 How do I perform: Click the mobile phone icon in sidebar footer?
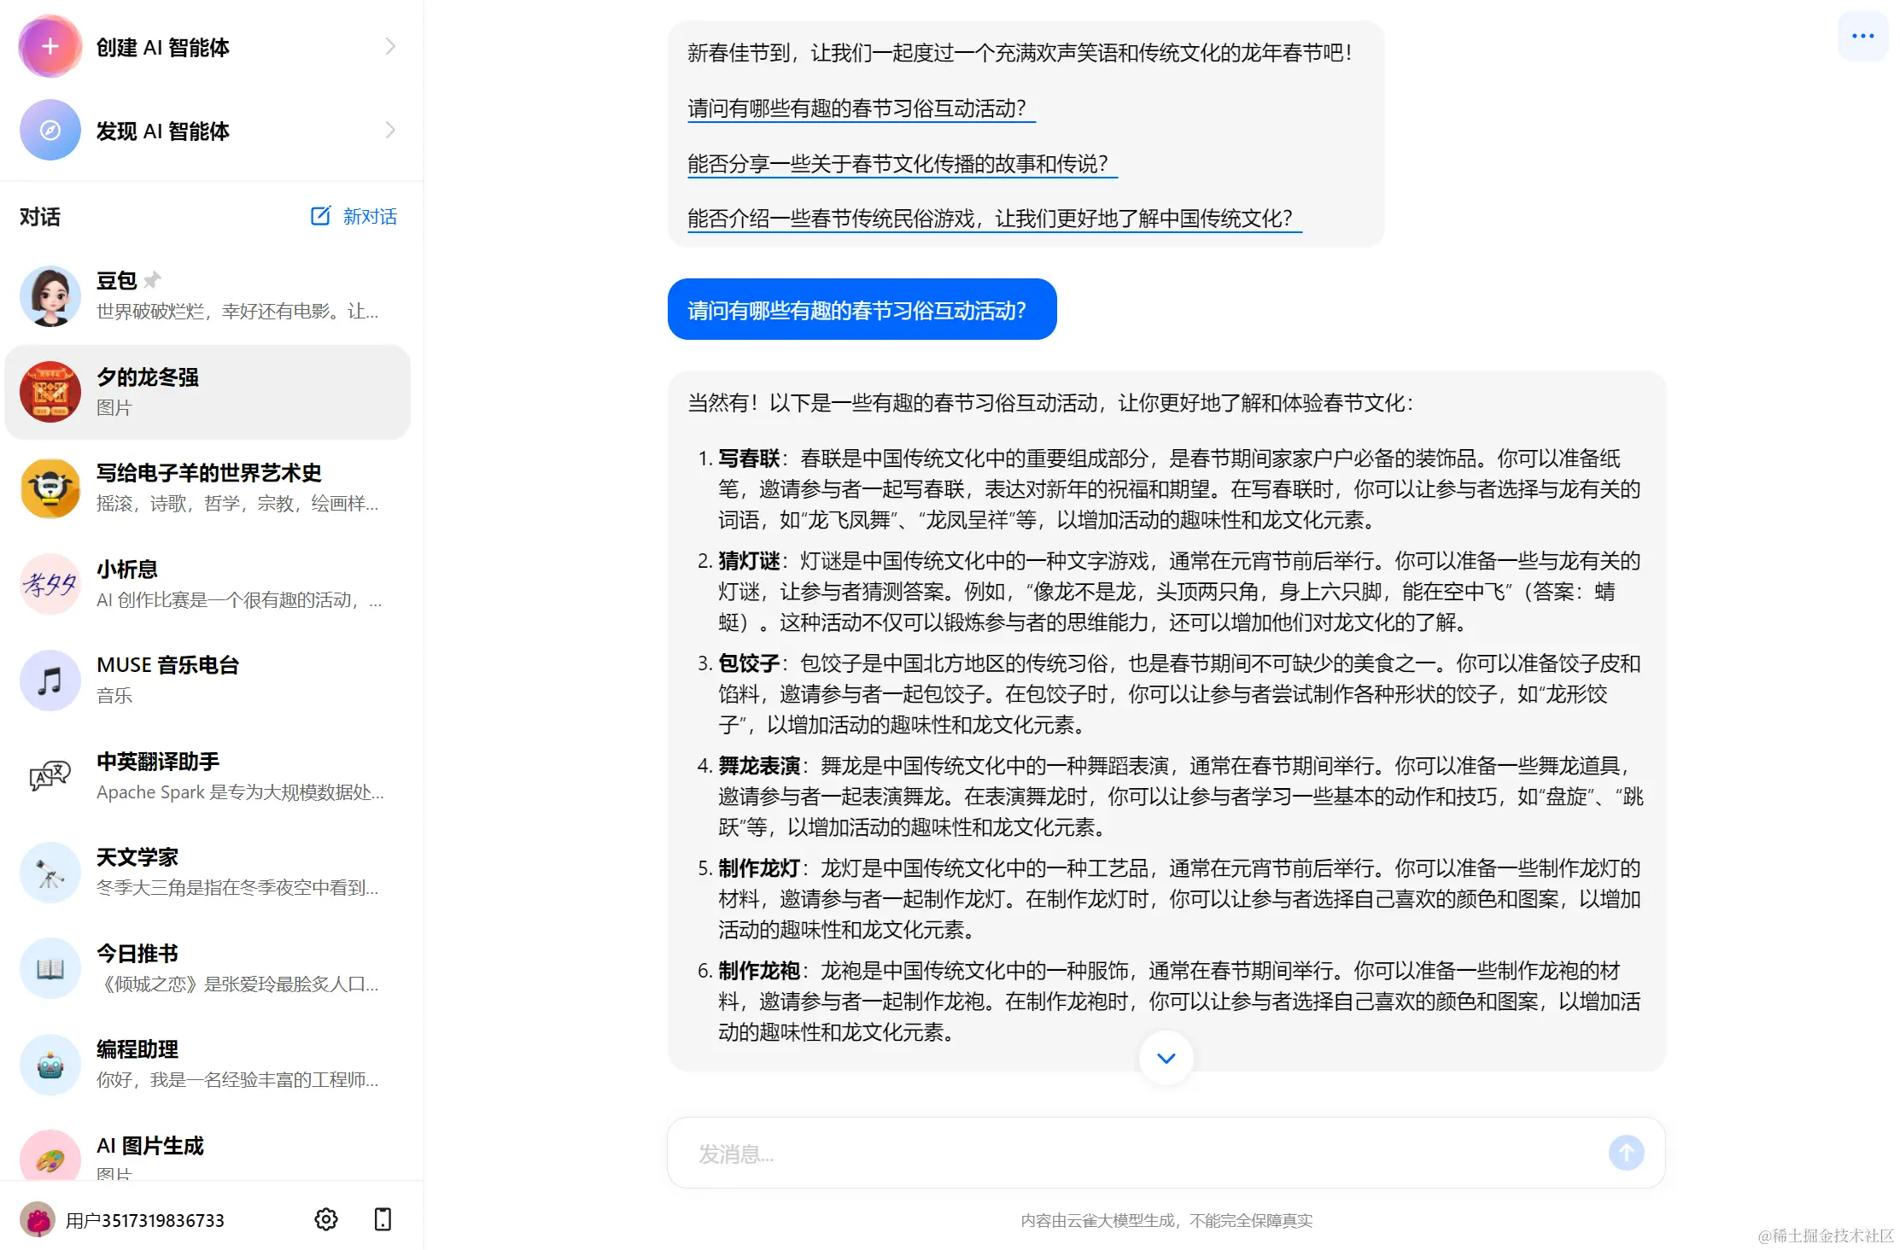click(383, 1219)
